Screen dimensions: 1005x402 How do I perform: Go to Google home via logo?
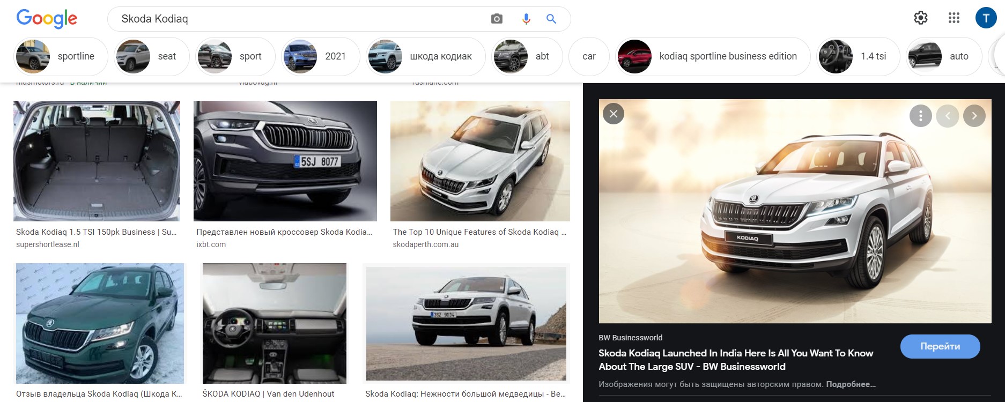point(47,19)
